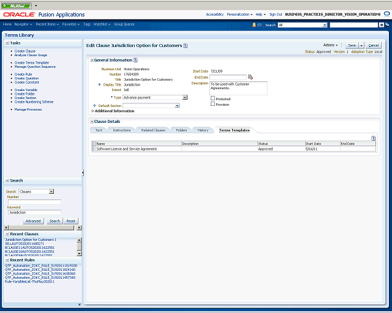Open Create Terms Template link

point(32,62)
